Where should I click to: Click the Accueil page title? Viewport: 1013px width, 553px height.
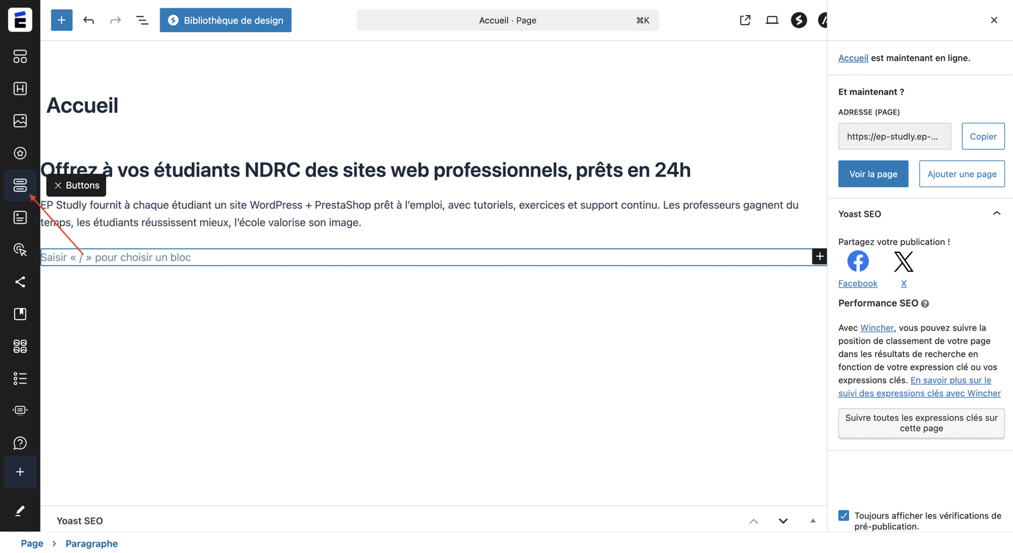82,105
